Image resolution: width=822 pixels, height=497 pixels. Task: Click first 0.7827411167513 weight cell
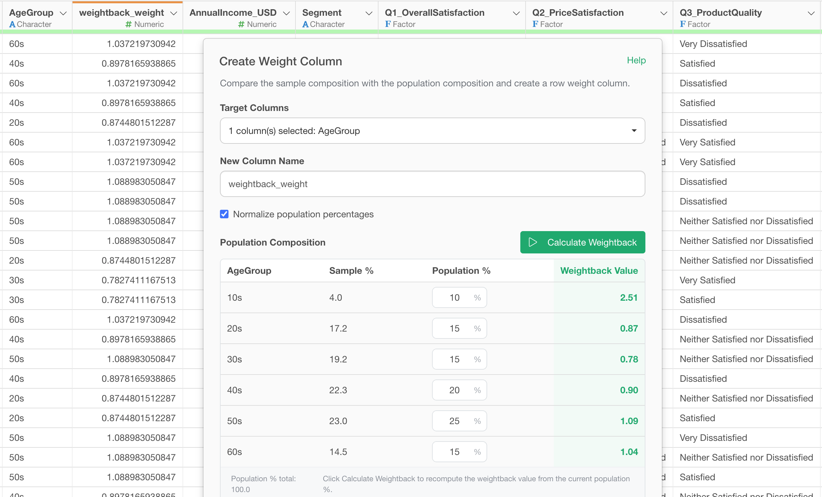139,280
